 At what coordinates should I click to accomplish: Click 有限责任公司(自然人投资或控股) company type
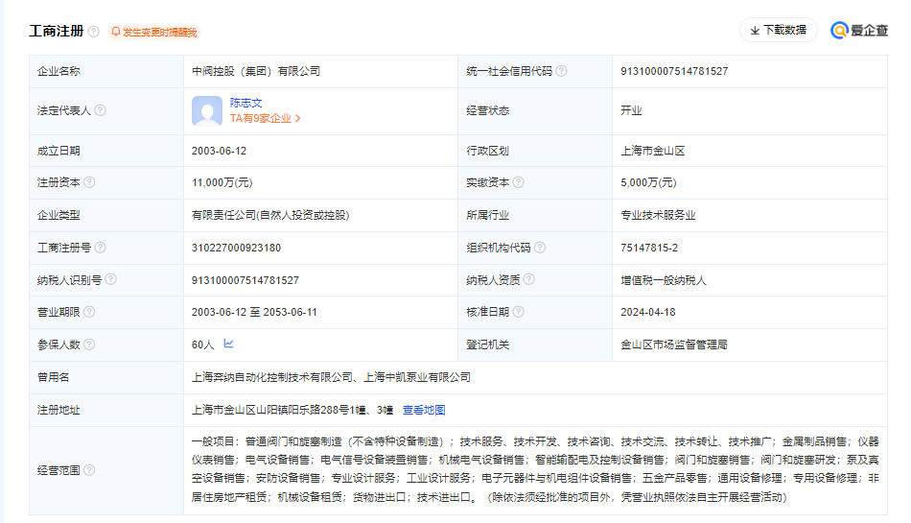[270, 216]
